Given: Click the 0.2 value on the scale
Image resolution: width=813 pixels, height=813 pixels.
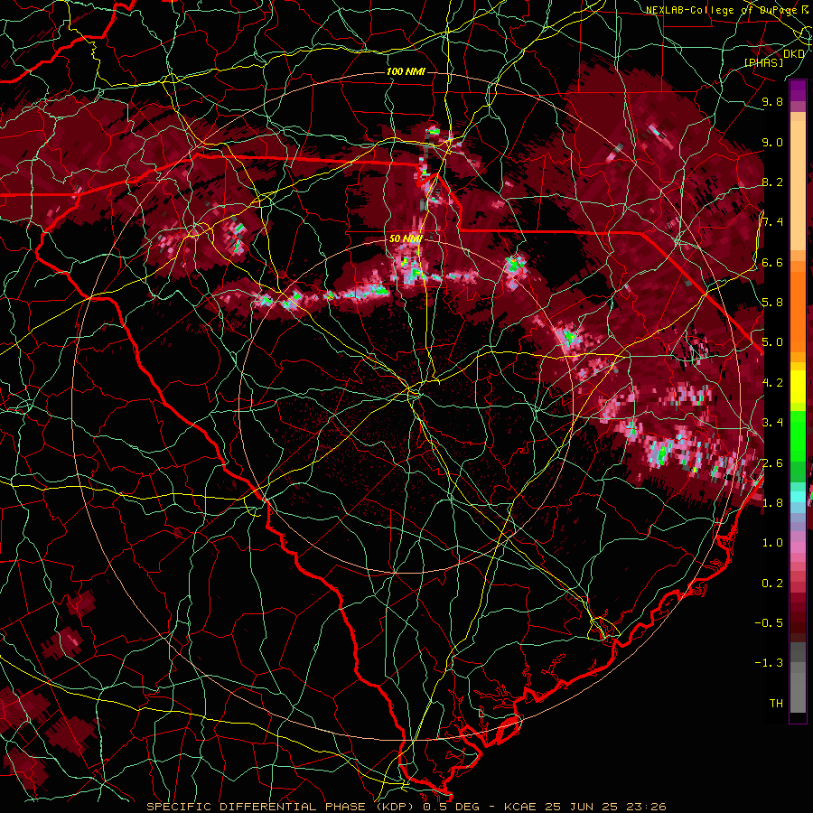Looking at the screenshot, I should [772, 583].
